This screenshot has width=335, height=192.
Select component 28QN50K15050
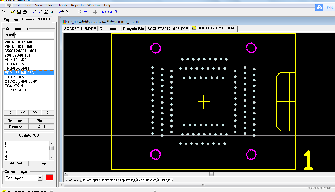tap(29, 46)
